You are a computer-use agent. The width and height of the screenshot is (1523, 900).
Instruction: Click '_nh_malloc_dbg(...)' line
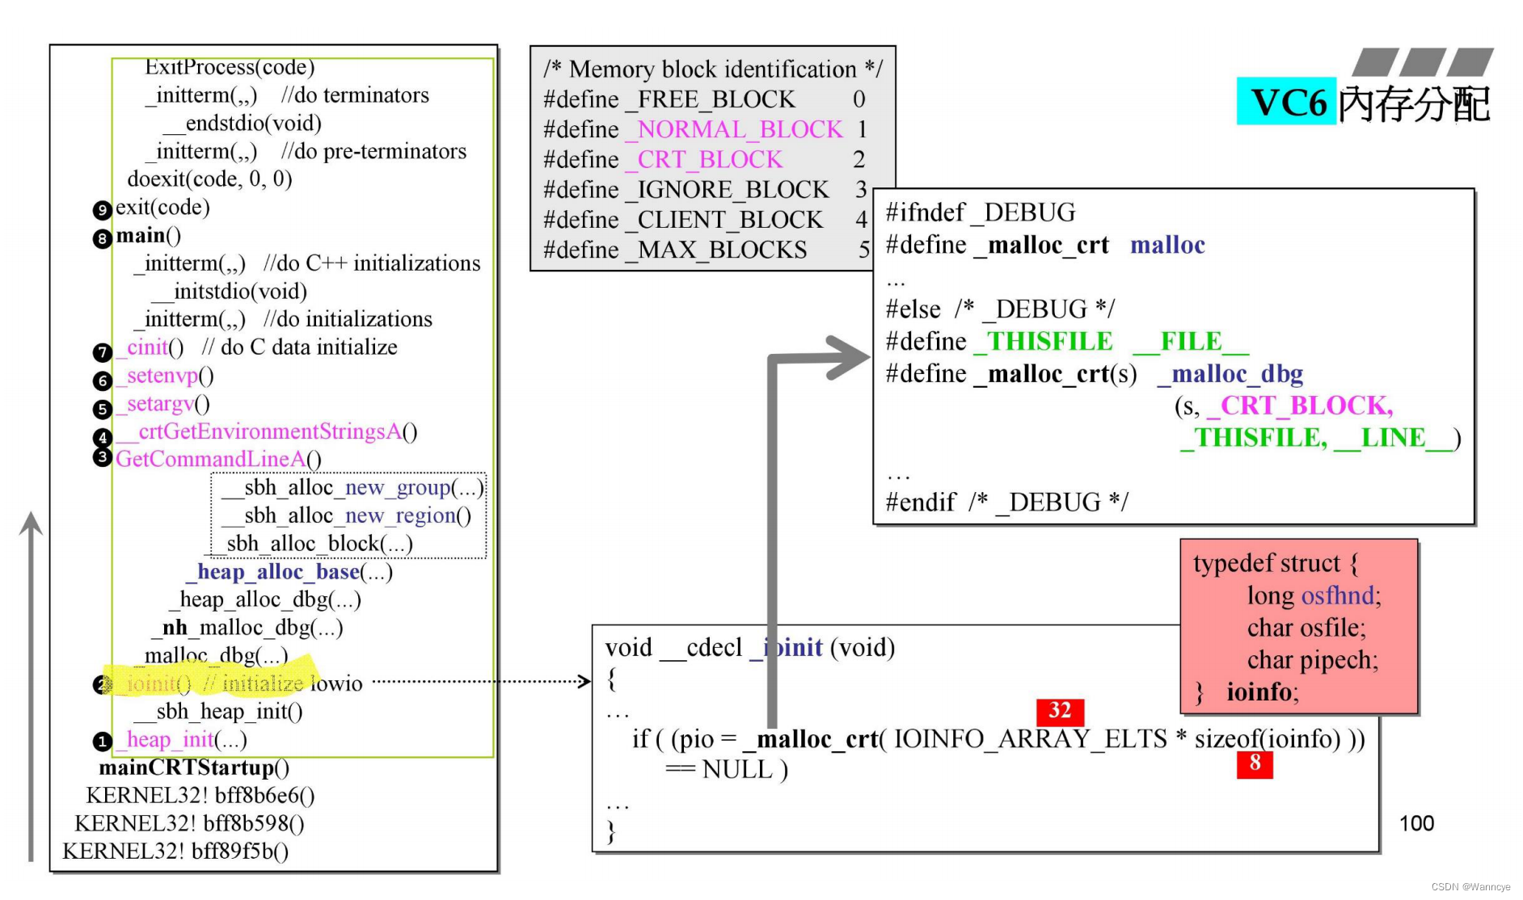pos(247,628)
